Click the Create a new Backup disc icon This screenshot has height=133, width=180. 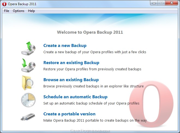pos(28,48)
